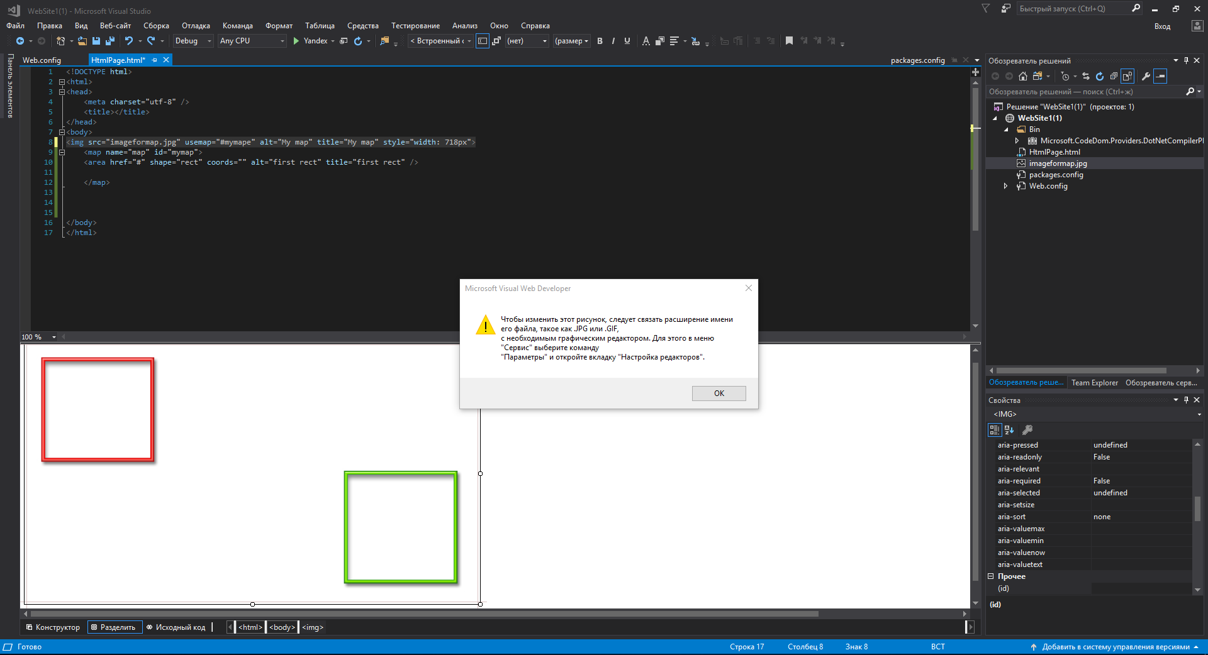The image size is (1208, 655).
Task: Toggle Preview Selected Items in Solution Explorer
Action: tap(1161, 76)
